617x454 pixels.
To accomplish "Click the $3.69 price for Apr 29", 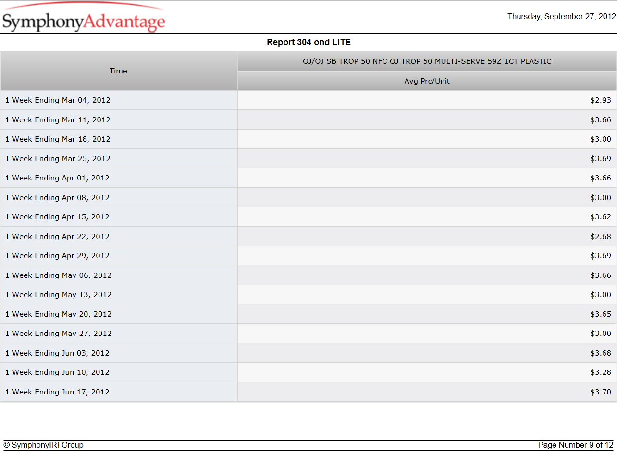I will [x=601, y=256].
